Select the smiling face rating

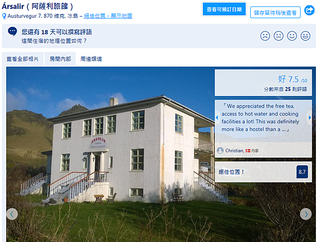pyautogui.click(x=292, y=36)
